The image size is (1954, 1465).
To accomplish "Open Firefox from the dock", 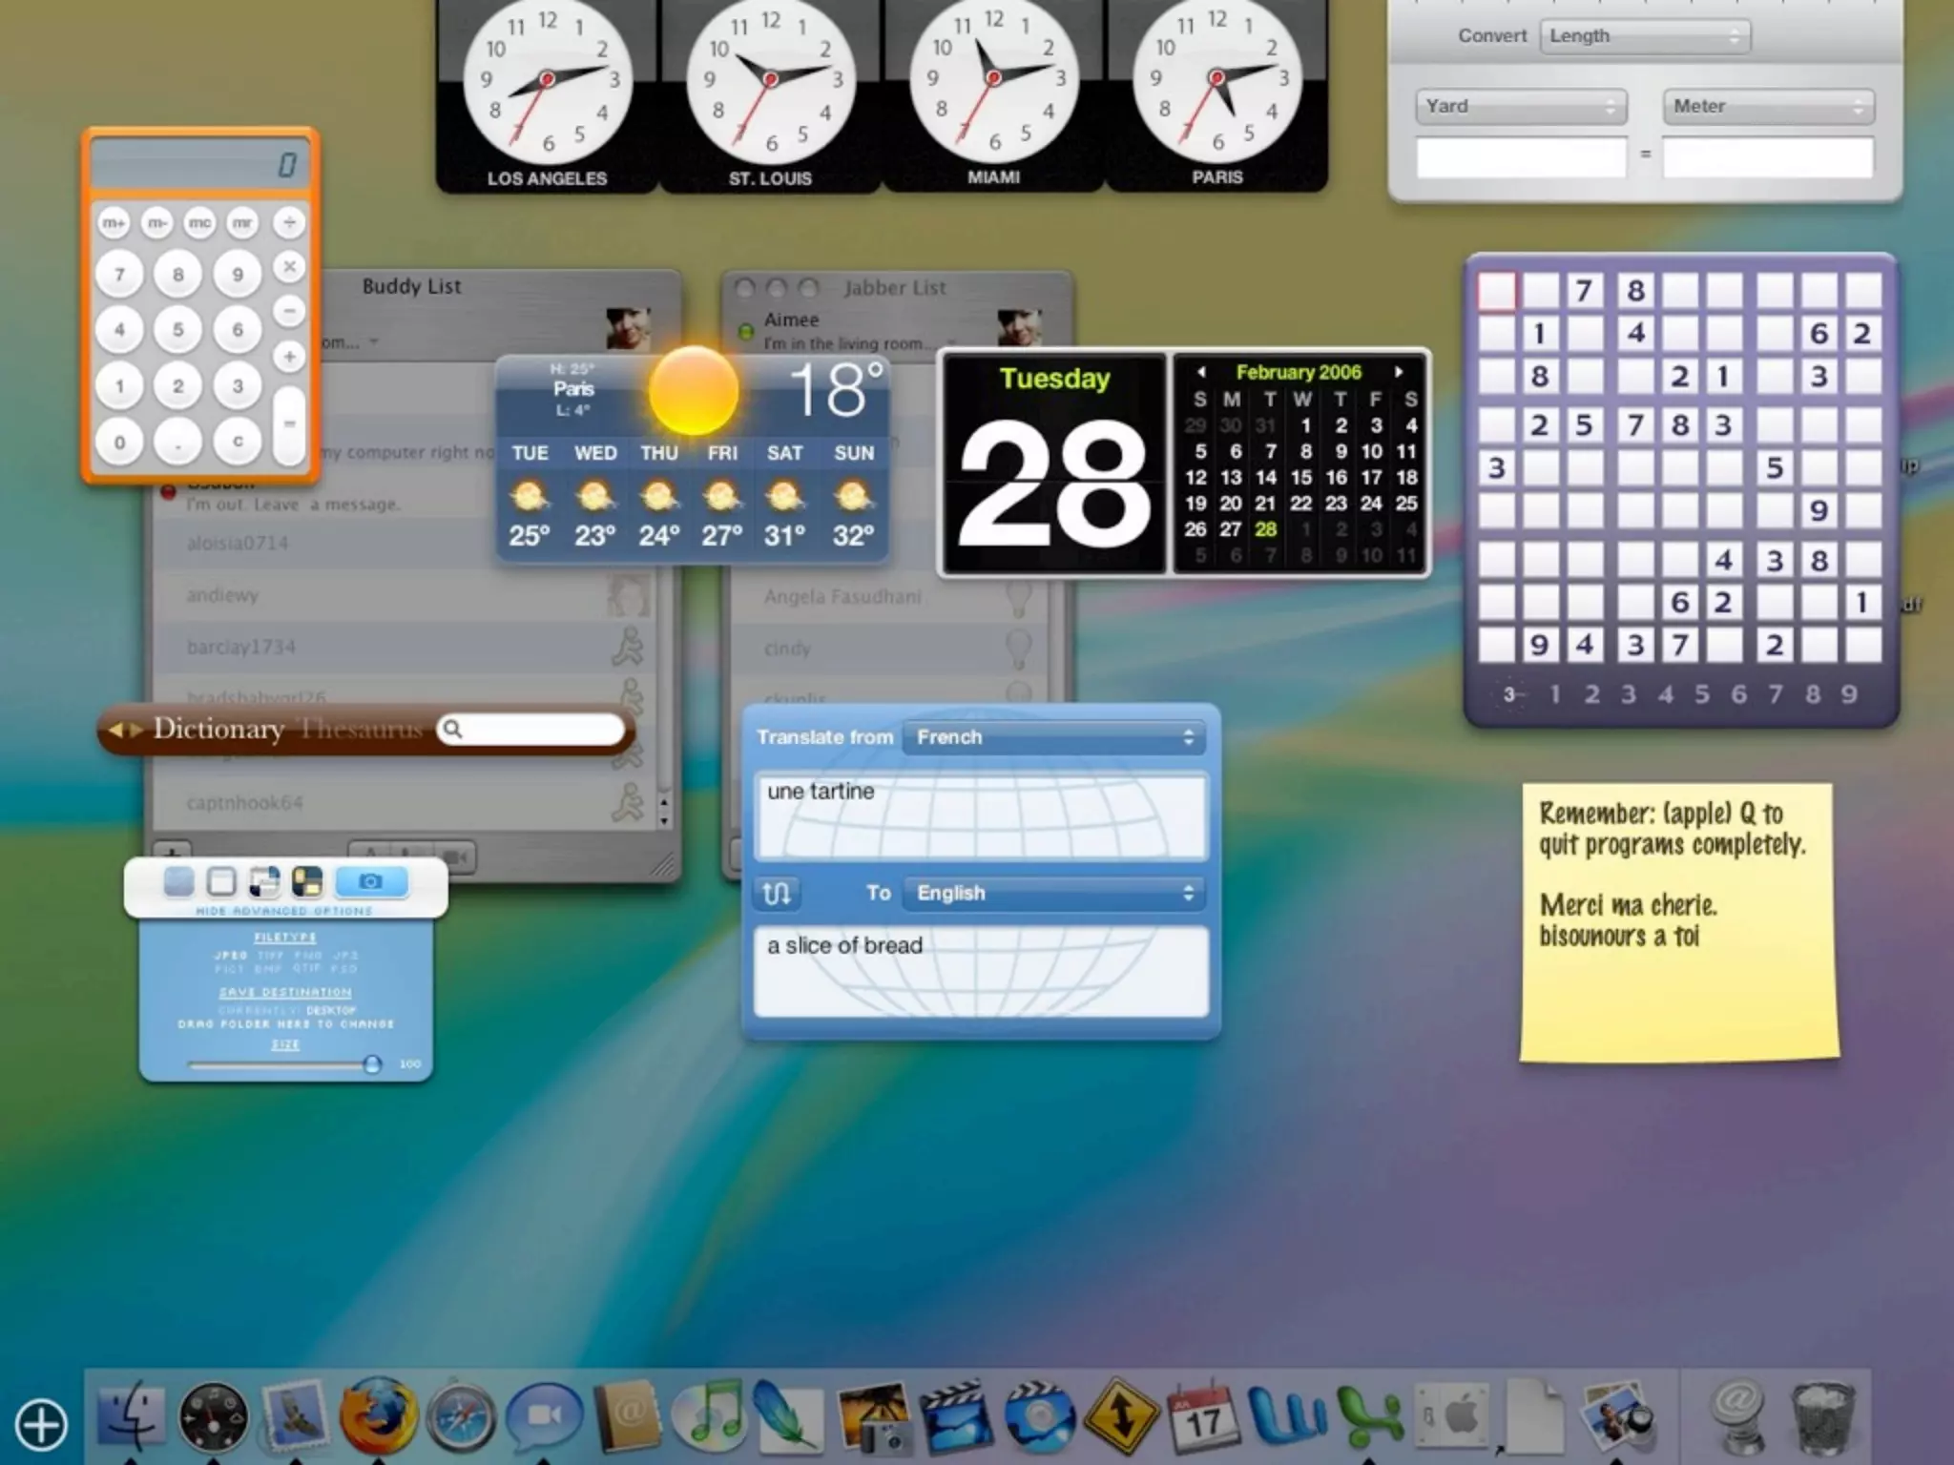I will coord(379,1416).
